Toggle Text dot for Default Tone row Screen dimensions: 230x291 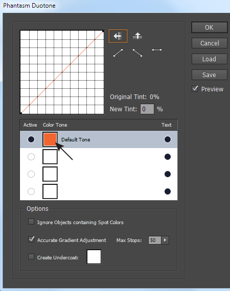click(168, 139)
